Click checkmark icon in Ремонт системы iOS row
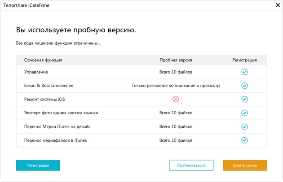Image resolution: width=283 pixels, height=182 pixels. point(244,99)
